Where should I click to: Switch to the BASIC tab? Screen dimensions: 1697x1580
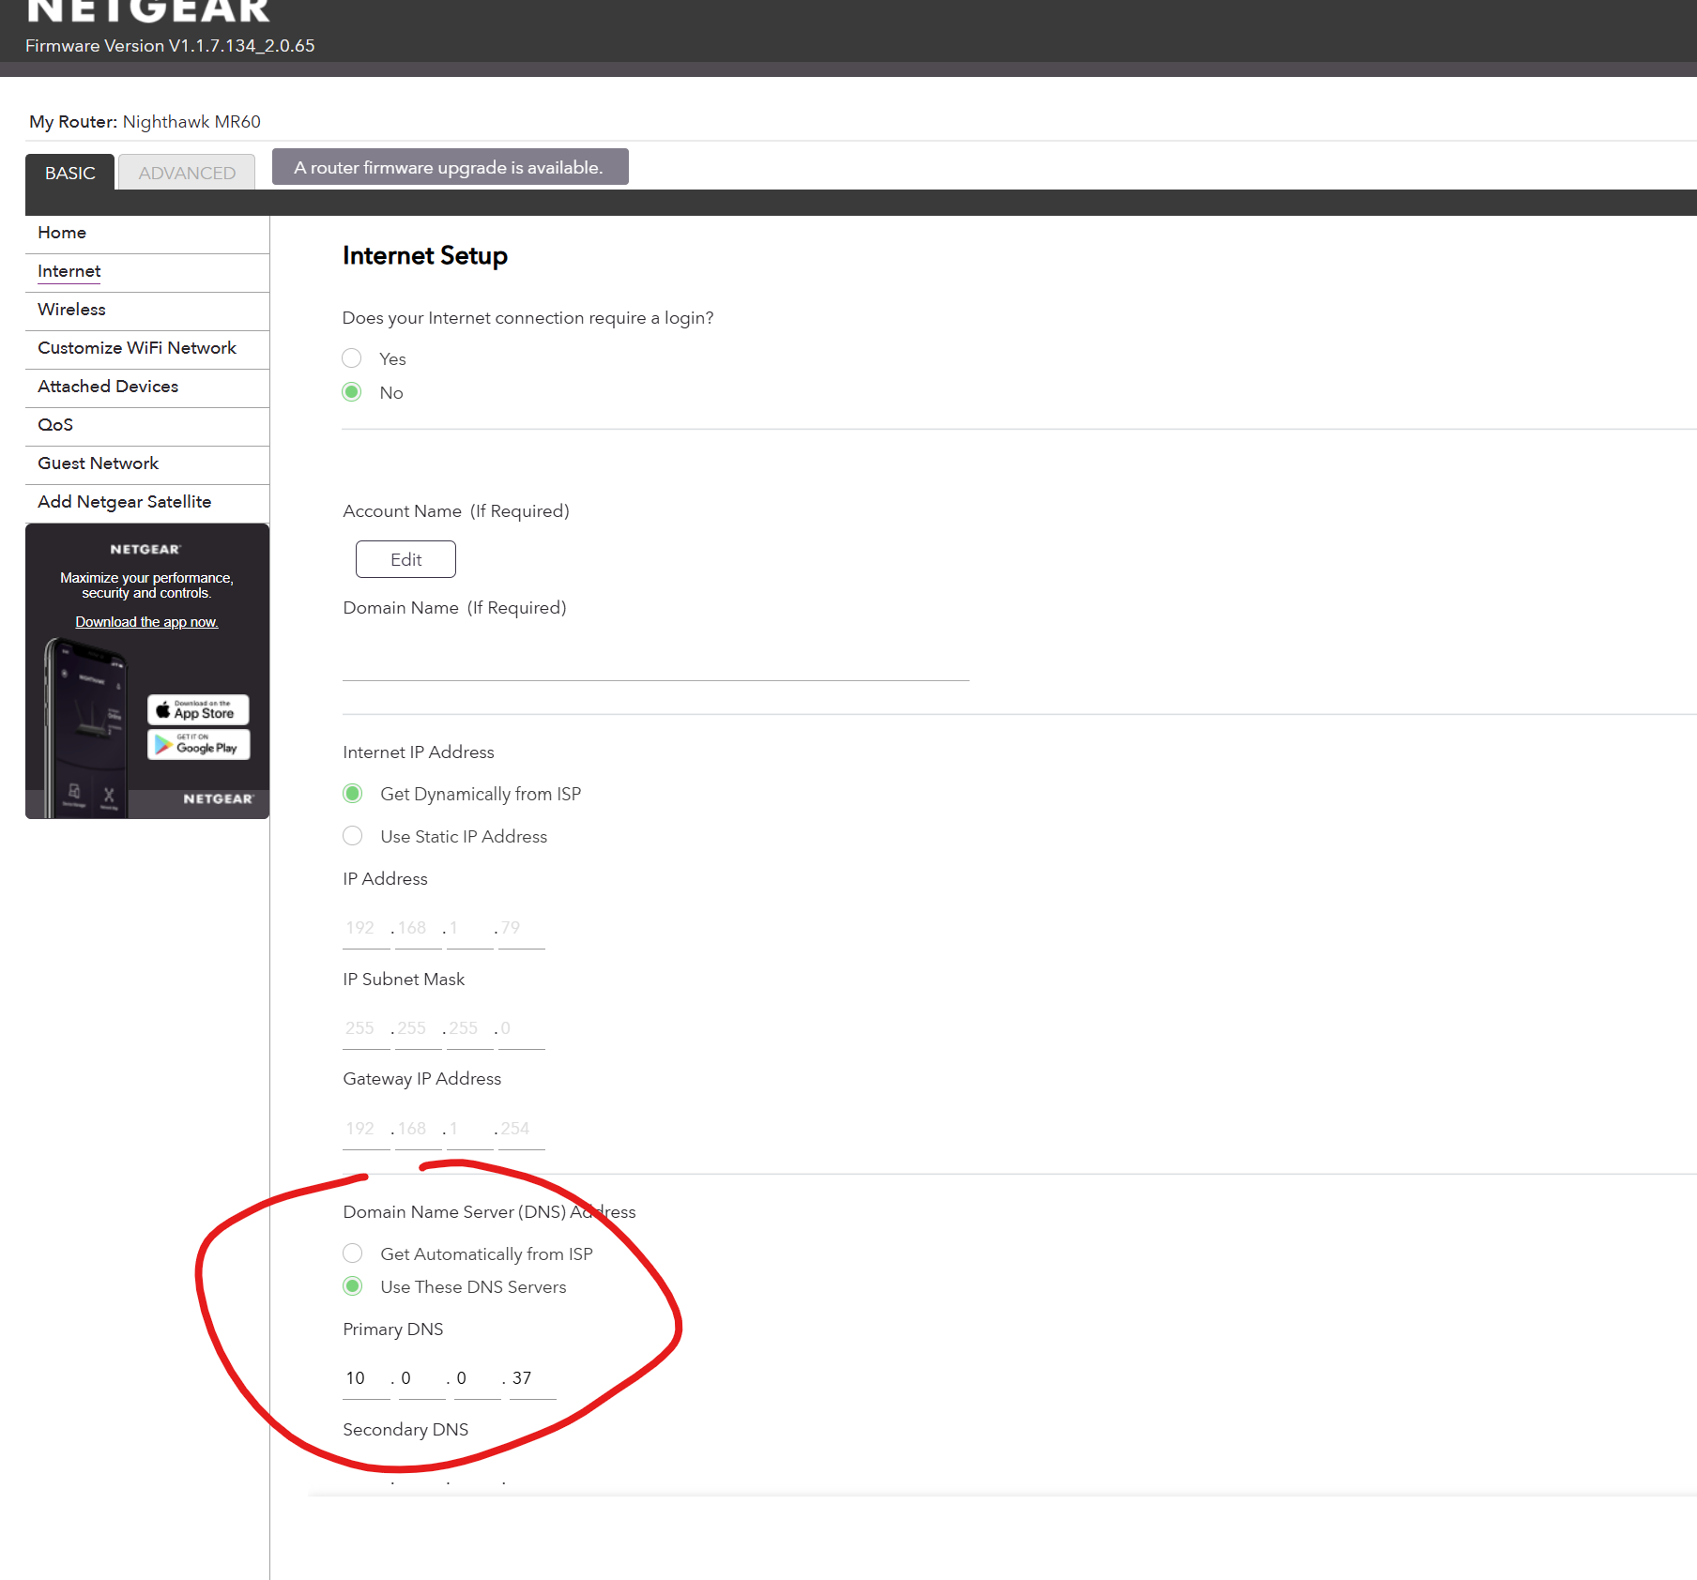coord(70,173)
